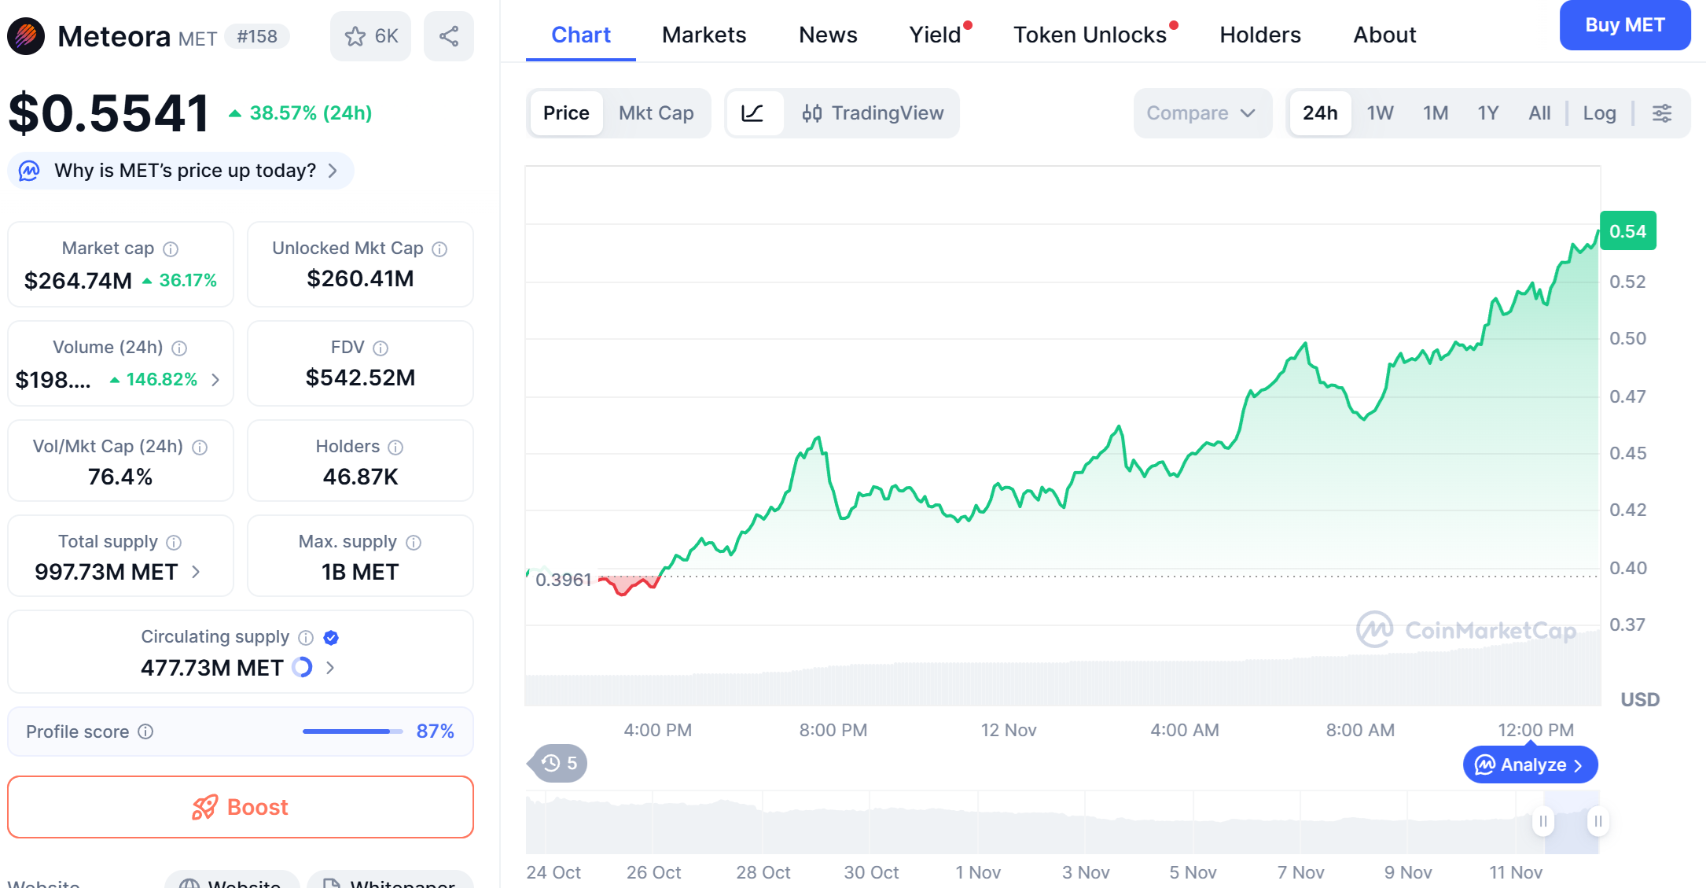Expand the Circulating supply details chevron
The image size is (1706, 888).
pyautogui.click(x=330, y=668)
